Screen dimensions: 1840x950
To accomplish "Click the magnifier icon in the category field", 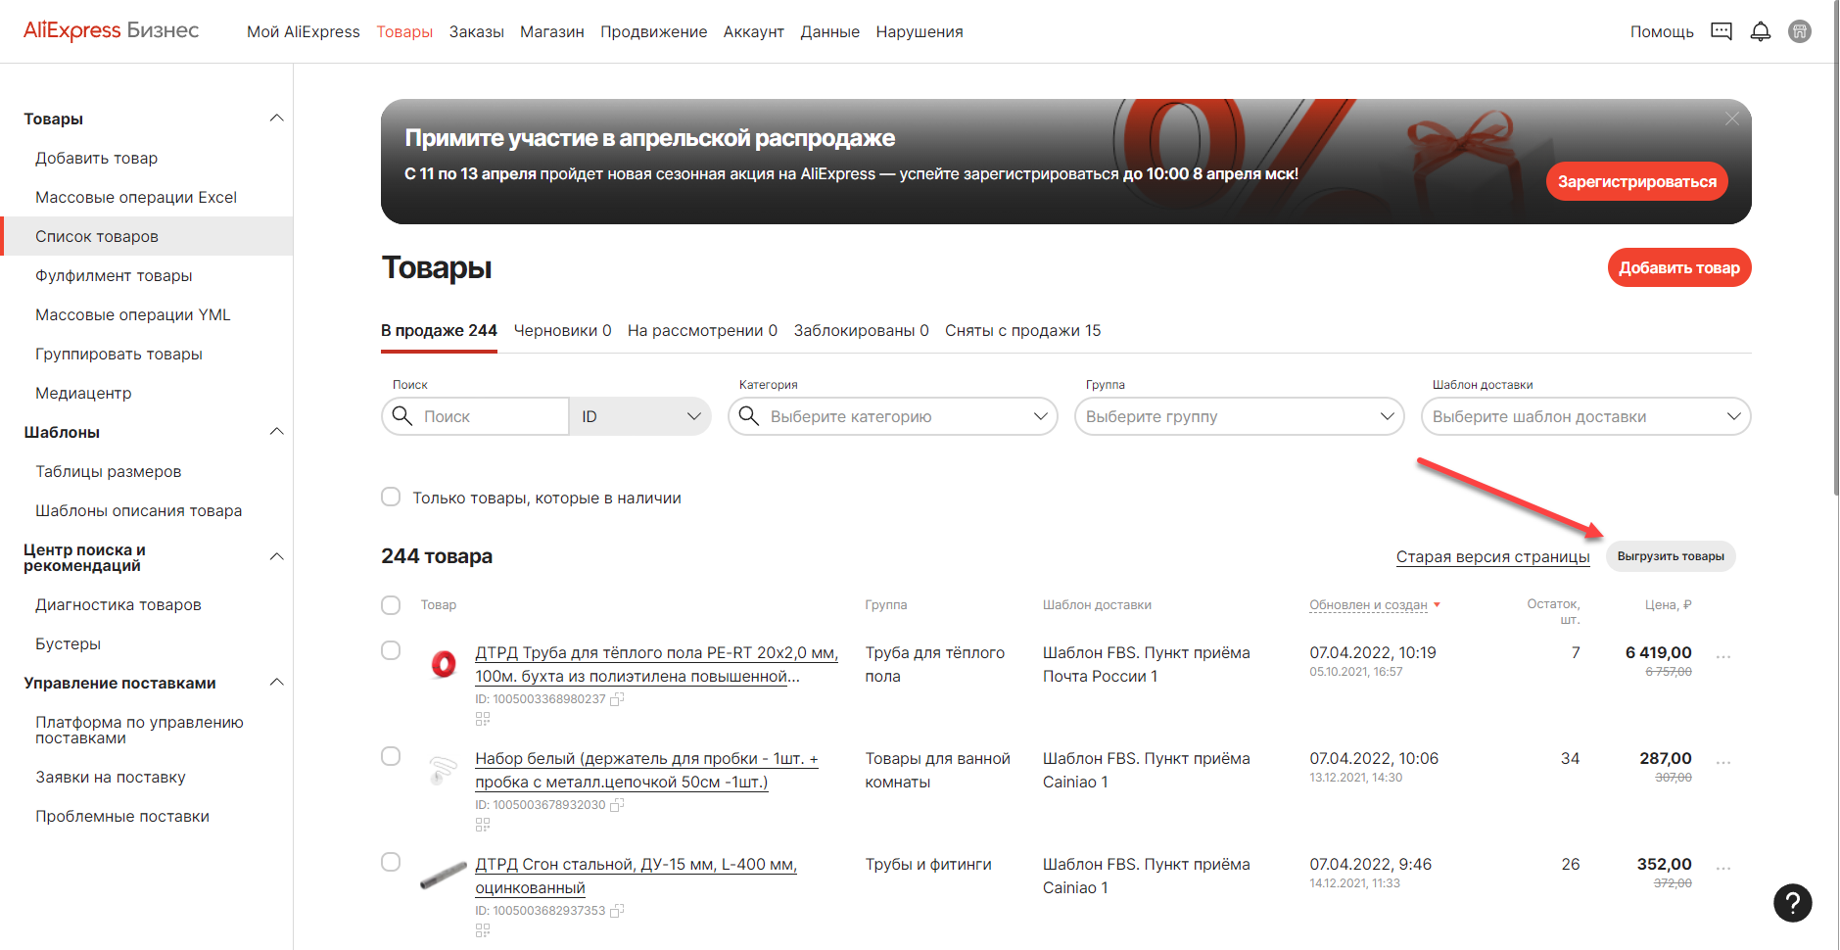I will (x=749, y=416).
